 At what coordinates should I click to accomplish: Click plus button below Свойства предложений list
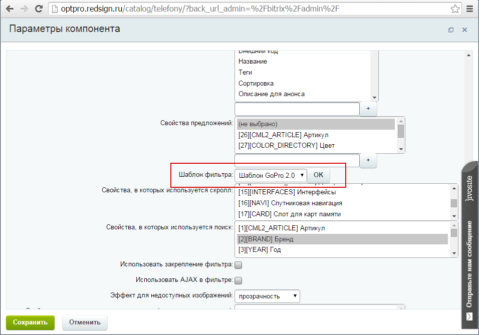(368, 160)
